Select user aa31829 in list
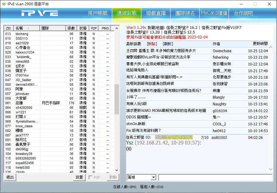The height and width of the screenshot is (193, 277). point(22,43)
